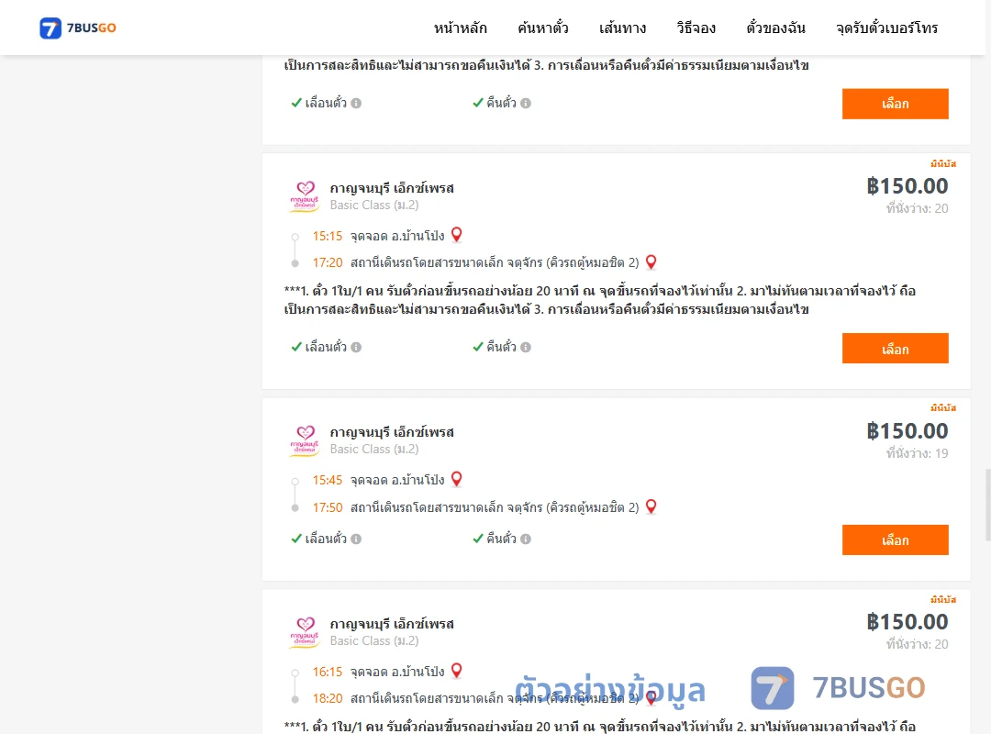Go to ค้นหาตั๋ว in navigation
The height and width of the screenshot is (734, 991).
(x=543, y=28)
